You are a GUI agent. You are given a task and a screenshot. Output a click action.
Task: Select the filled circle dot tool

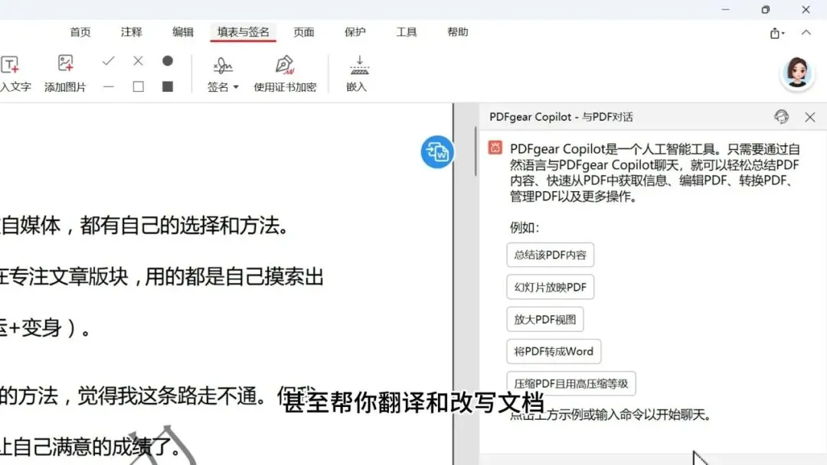pos(168,61)
